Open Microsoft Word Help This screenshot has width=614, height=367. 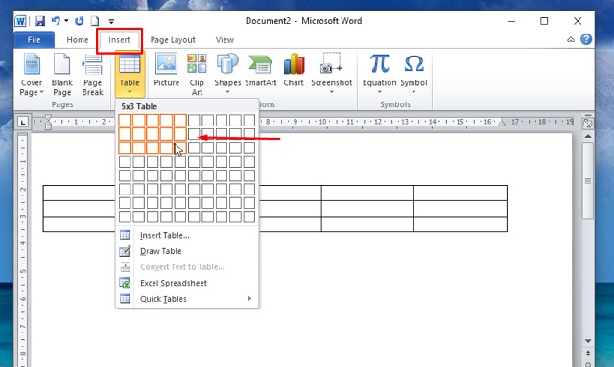click(x=586, y=39)
